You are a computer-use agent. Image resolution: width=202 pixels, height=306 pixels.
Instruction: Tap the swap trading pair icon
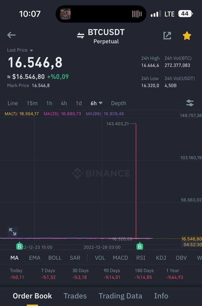[80, 36]
